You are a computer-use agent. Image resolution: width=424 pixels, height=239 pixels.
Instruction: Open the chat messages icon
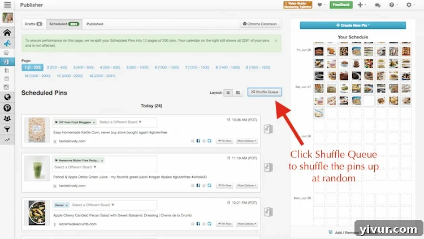tap(377, 5)
